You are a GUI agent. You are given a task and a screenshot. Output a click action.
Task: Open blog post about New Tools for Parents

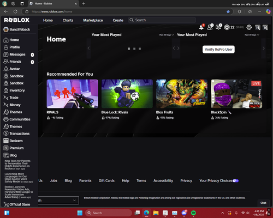(x=17, y=165)
